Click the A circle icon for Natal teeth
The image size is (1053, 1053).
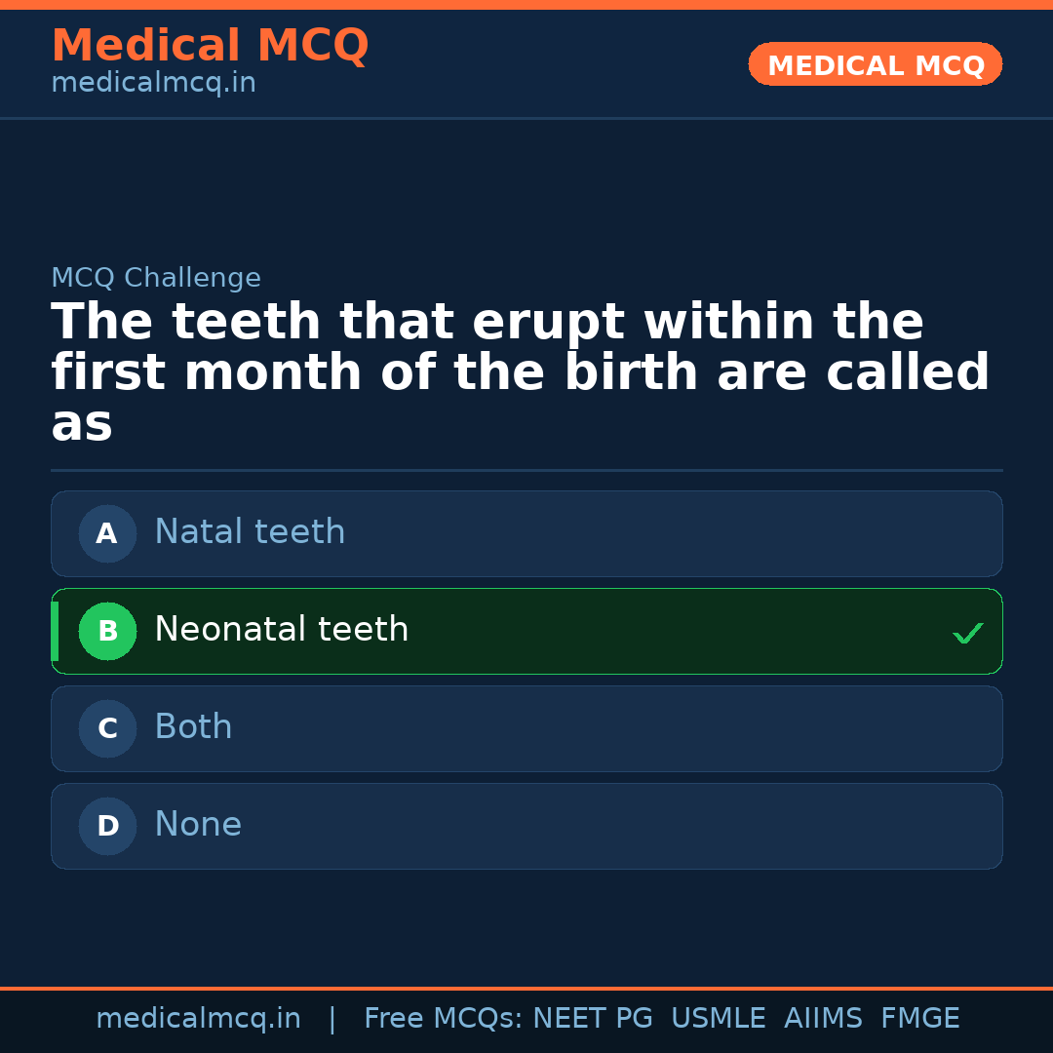[107, 533]
